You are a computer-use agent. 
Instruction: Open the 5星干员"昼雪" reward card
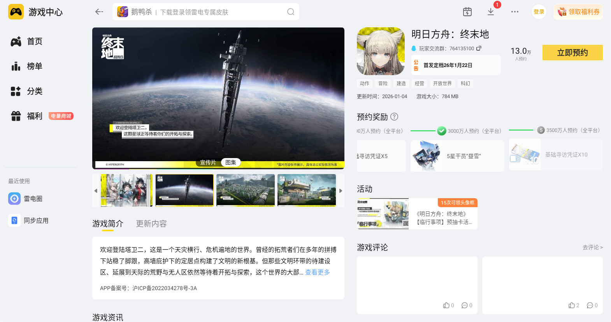click(457, 156)
